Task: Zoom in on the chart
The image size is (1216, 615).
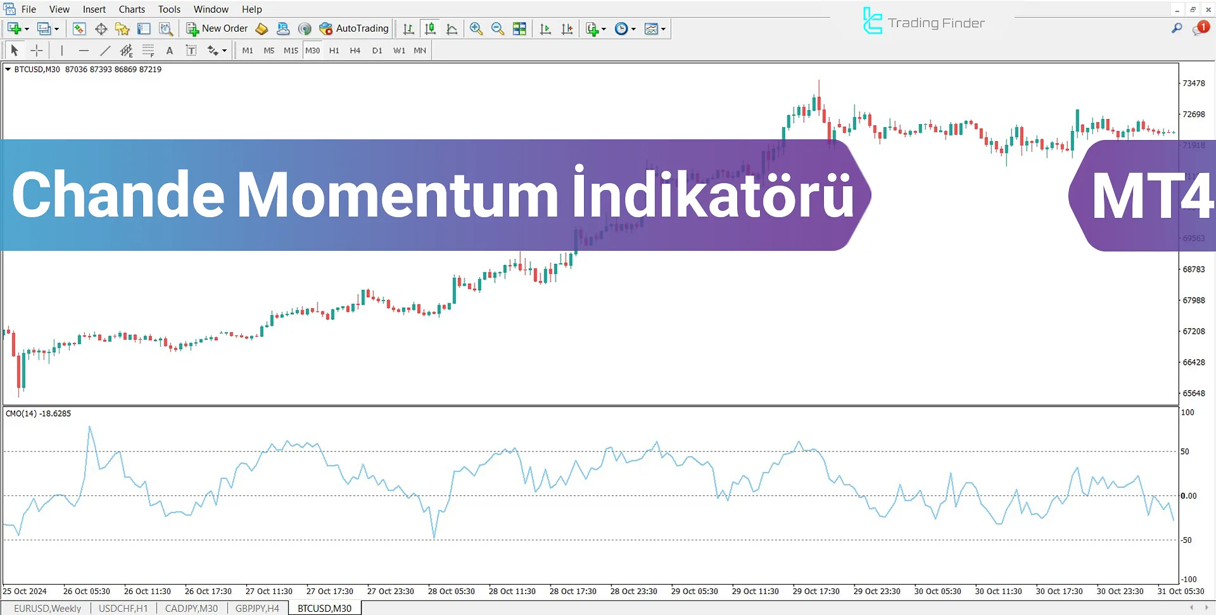Action: 476,29
